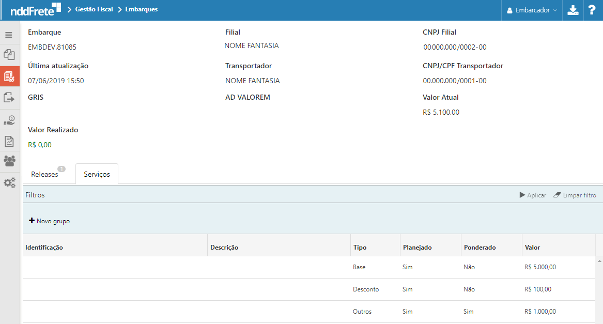This screenshot has height=324, width=603.
Task: Click the embarque code EMBDEV.81085
Action: point(52,47)
